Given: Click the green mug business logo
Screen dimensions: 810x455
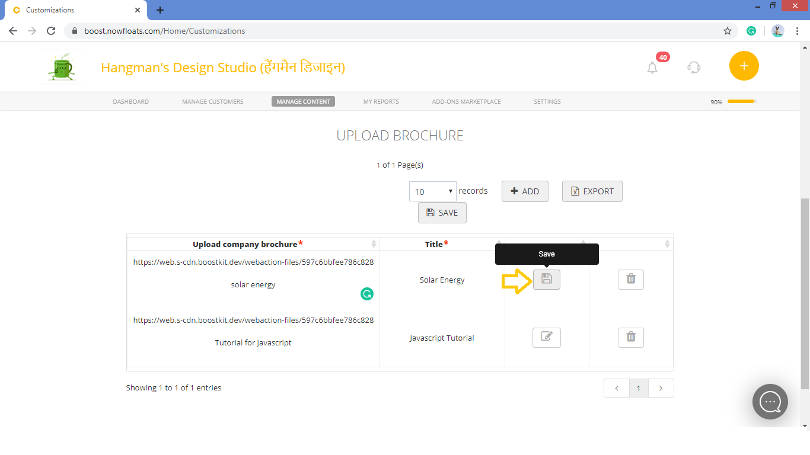Looking at the screenshot, I should [61, 67].
